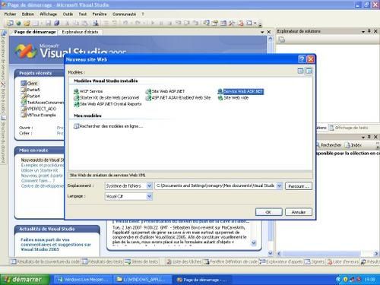
Task: Click Utiliser un Starter Kit link
Action: click(x=40, y=170)
